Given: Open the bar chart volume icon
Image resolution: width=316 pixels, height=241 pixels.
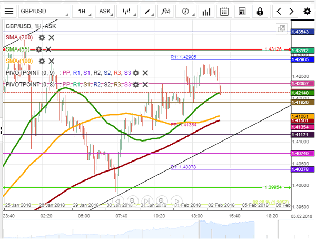Looking at the screenshot, I should tap(206, 11).
